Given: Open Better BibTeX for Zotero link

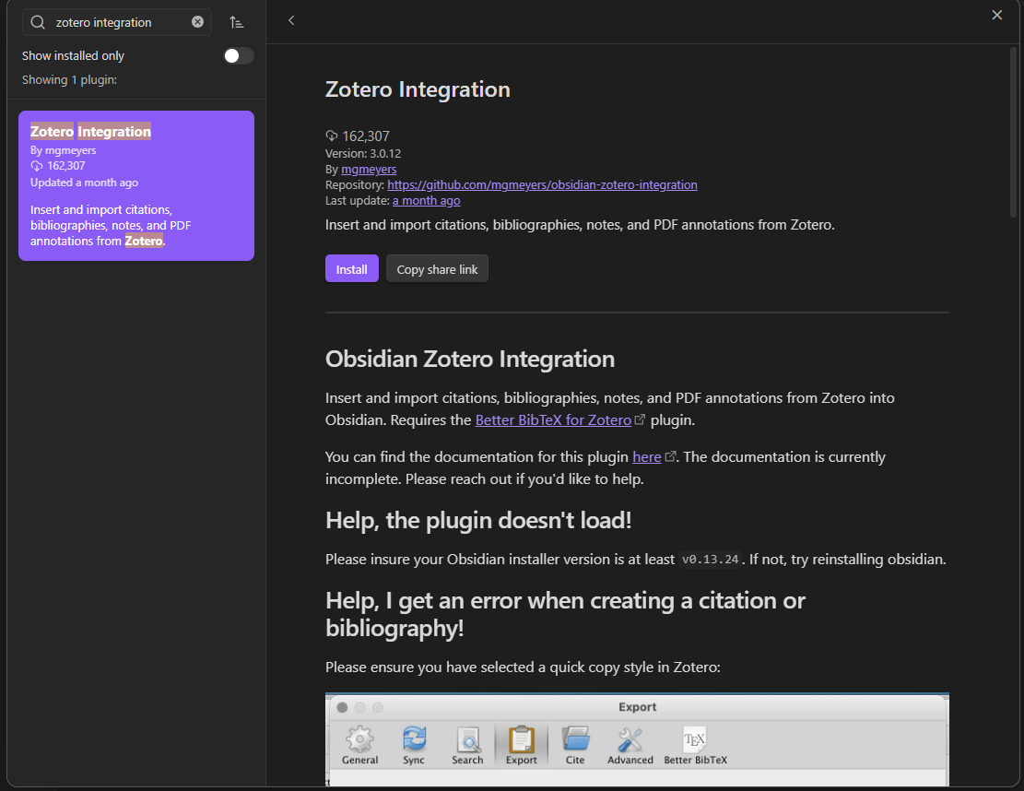Looking at the screenshot, I should coord(553,420).
